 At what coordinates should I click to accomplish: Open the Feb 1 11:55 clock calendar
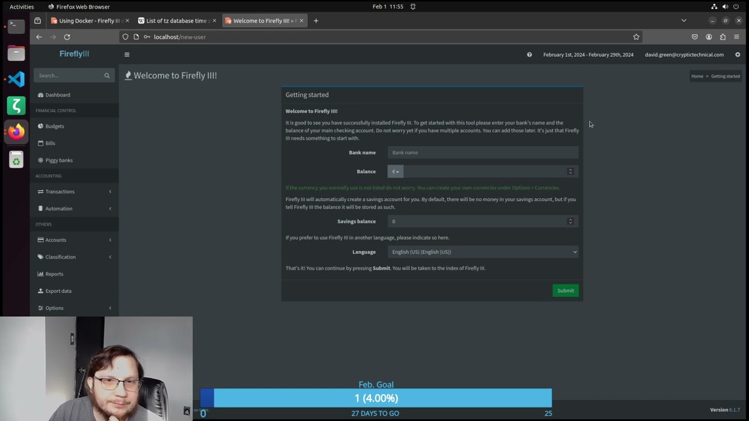pyautogui.click(x=388, y=6)
